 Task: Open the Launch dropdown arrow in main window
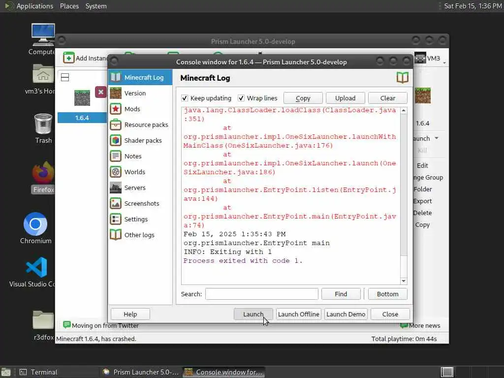[437, 138]
